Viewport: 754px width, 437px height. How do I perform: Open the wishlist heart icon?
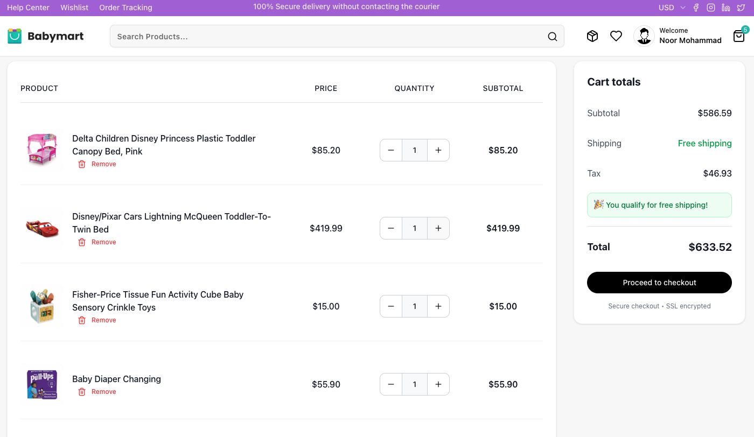click(x=616, y=36)
